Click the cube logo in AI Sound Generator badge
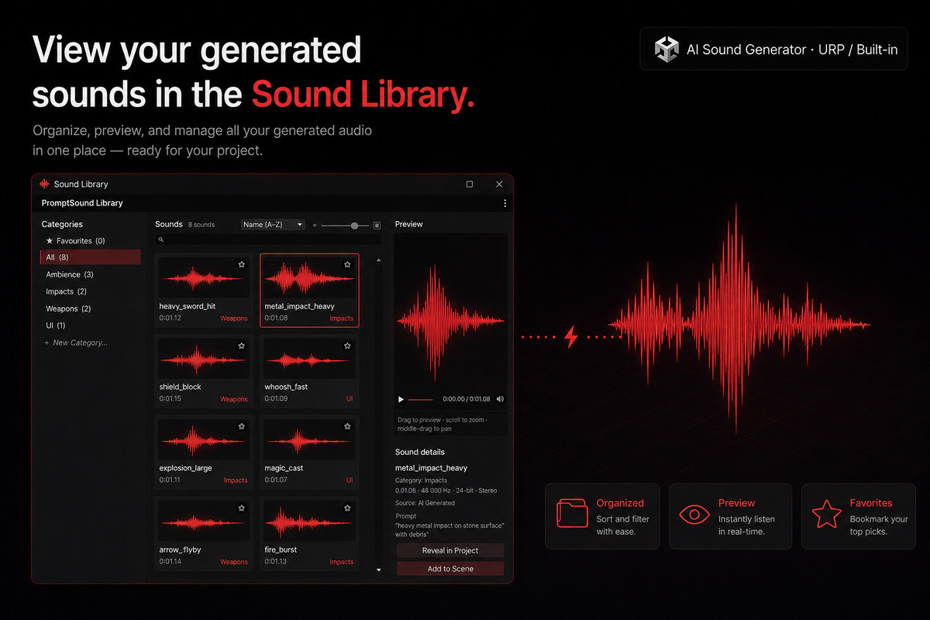The width and height of the screenshot is (930, 620). (x=666, y=49)
